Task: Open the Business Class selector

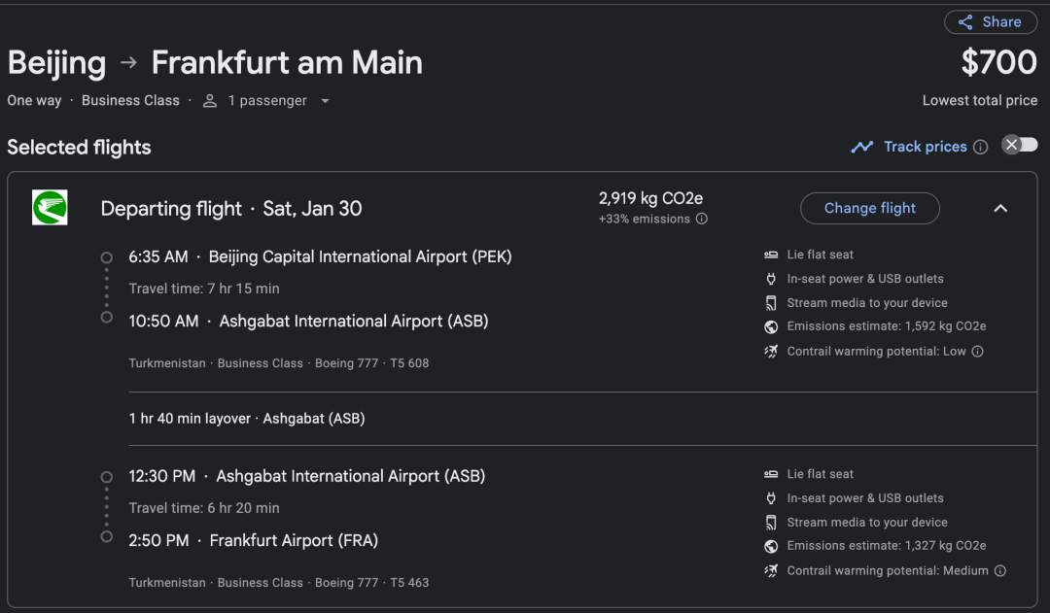Action: pos(130,100)
